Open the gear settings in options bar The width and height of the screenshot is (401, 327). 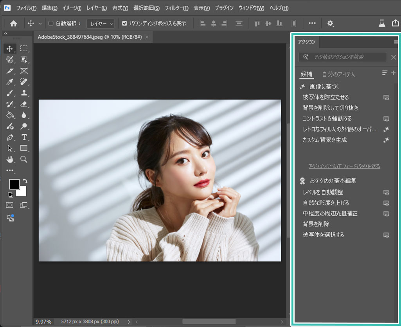pyautogui.click(x=330, y=23)
